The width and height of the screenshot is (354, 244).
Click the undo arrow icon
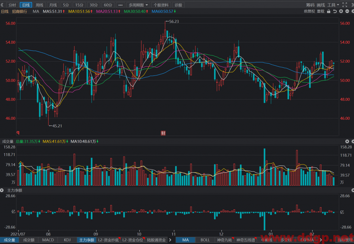[x=335, y=11]
